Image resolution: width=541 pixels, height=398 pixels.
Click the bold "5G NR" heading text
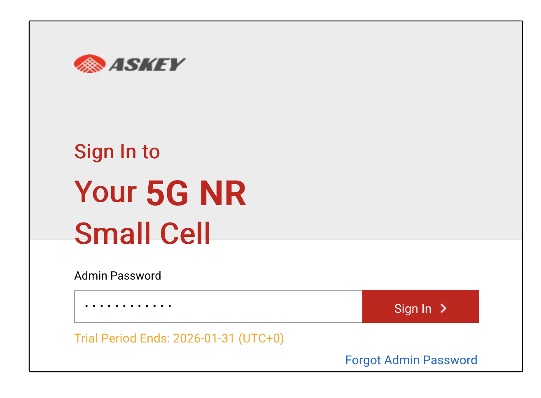pos(196,193)
